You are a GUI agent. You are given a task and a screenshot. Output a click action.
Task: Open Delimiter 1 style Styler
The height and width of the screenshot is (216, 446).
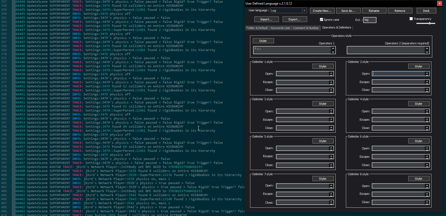(x=323, y=66)
